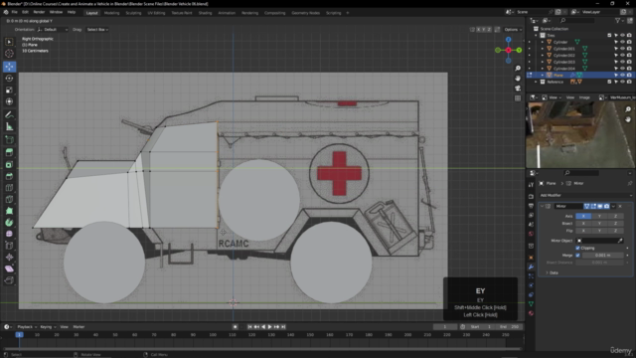
Task: Open the Render menu
Action: click(x=39, y=12)
